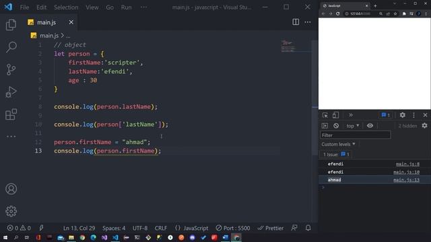Open the main.js:13 source link

point(406,180)
